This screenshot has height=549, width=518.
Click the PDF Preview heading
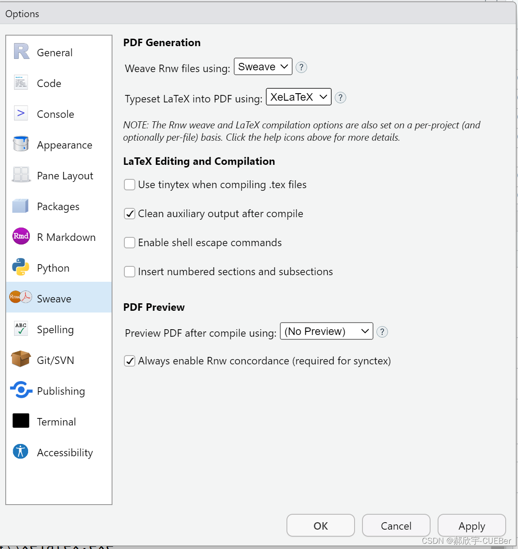pyautogui.click(x=154, y=307)
